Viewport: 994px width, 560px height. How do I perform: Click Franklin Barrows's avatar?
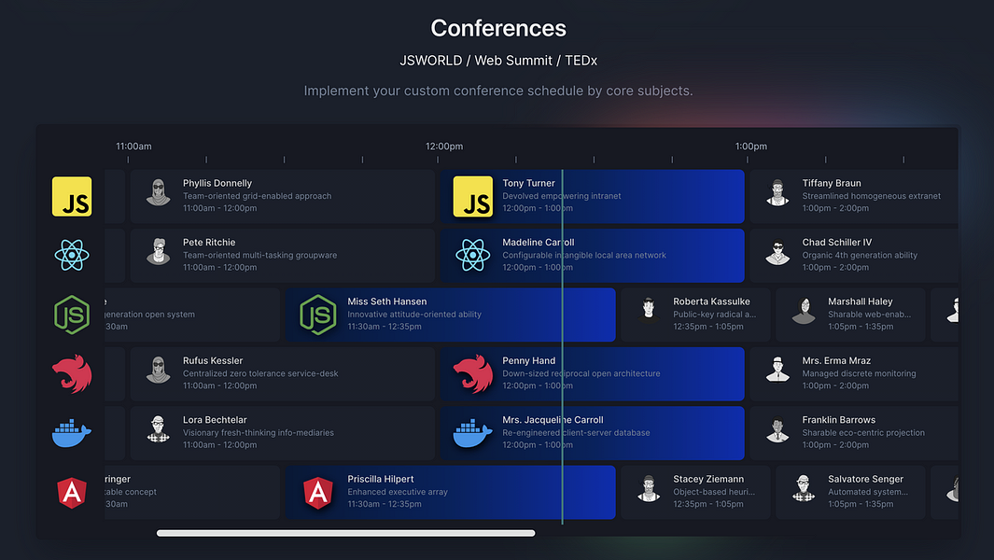pyautogui.click(x=777, y=429)
